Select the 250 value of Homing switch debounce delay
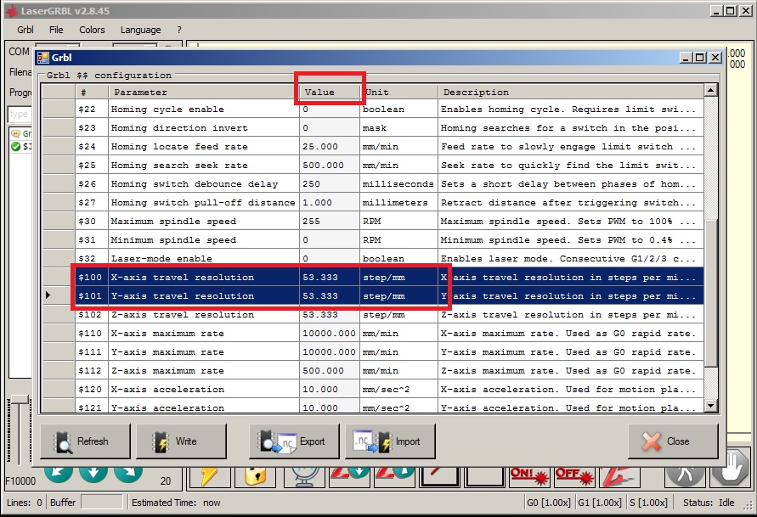 330,183
